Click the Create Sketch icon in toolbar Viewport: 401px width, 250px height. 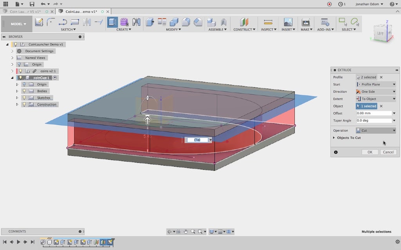coord(39,22)
